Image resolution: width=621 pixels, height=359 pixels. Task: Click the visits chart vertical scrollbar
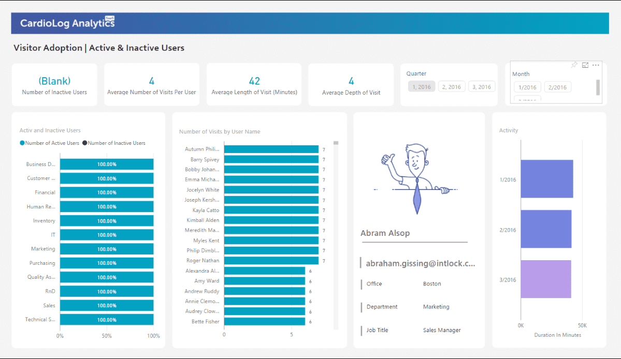336,143
